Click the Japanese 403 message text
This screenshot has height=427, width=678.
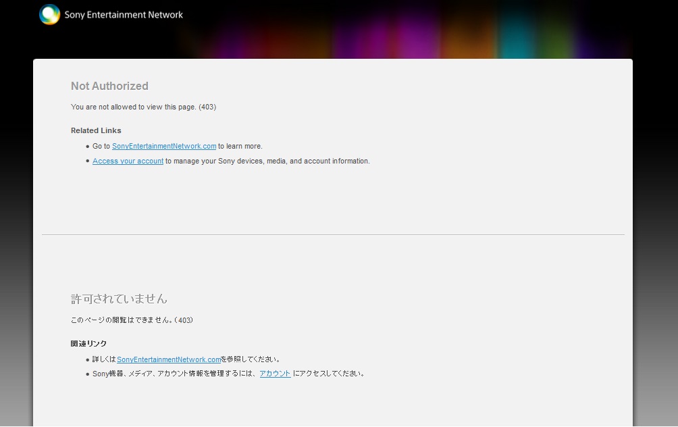[132, 320]
